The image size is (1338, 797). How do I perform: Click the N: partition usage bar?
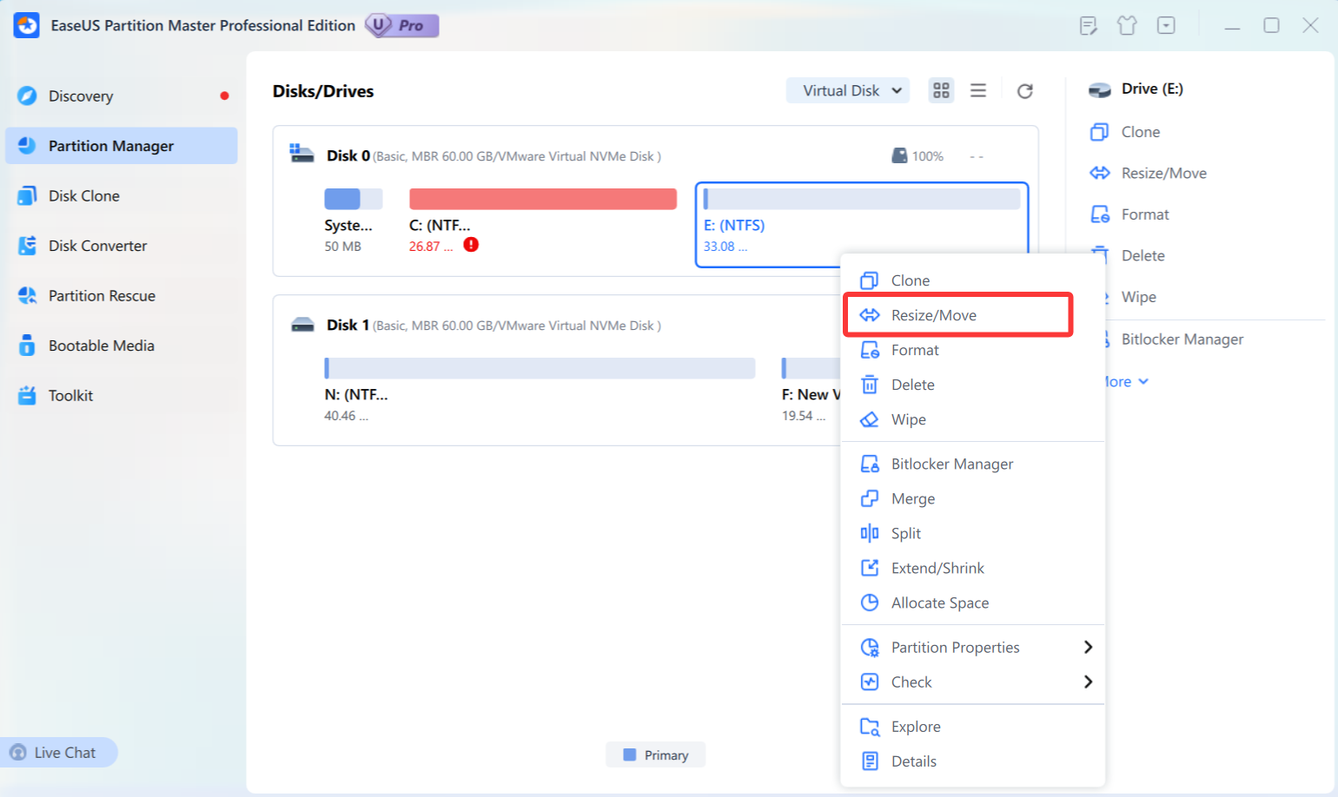pyautogui.click(x=540, y=368)
